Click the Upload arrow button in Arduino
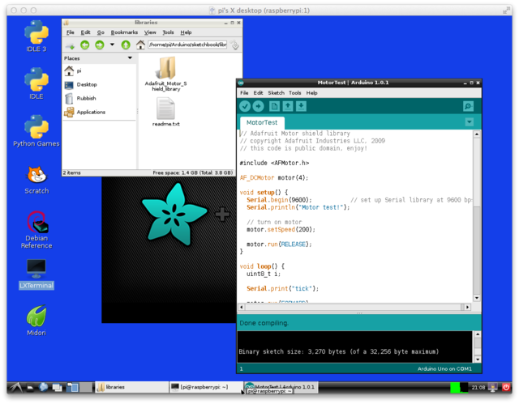Image resolution: width=519 pixels, height=404 pixels. (x=258, y=106)
